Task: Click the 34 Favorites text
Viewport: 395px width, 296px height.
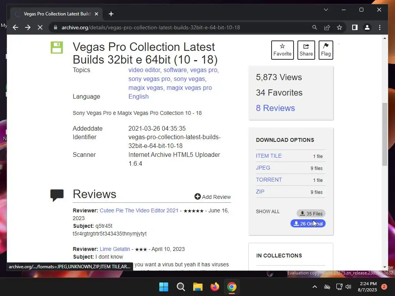Action: pos(279,92)
